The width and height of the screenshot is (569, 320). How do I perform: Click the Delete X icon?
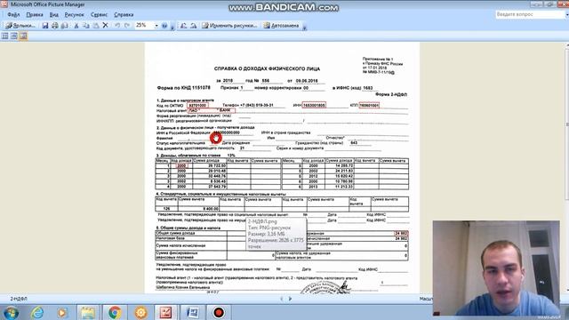coord(105,26)
